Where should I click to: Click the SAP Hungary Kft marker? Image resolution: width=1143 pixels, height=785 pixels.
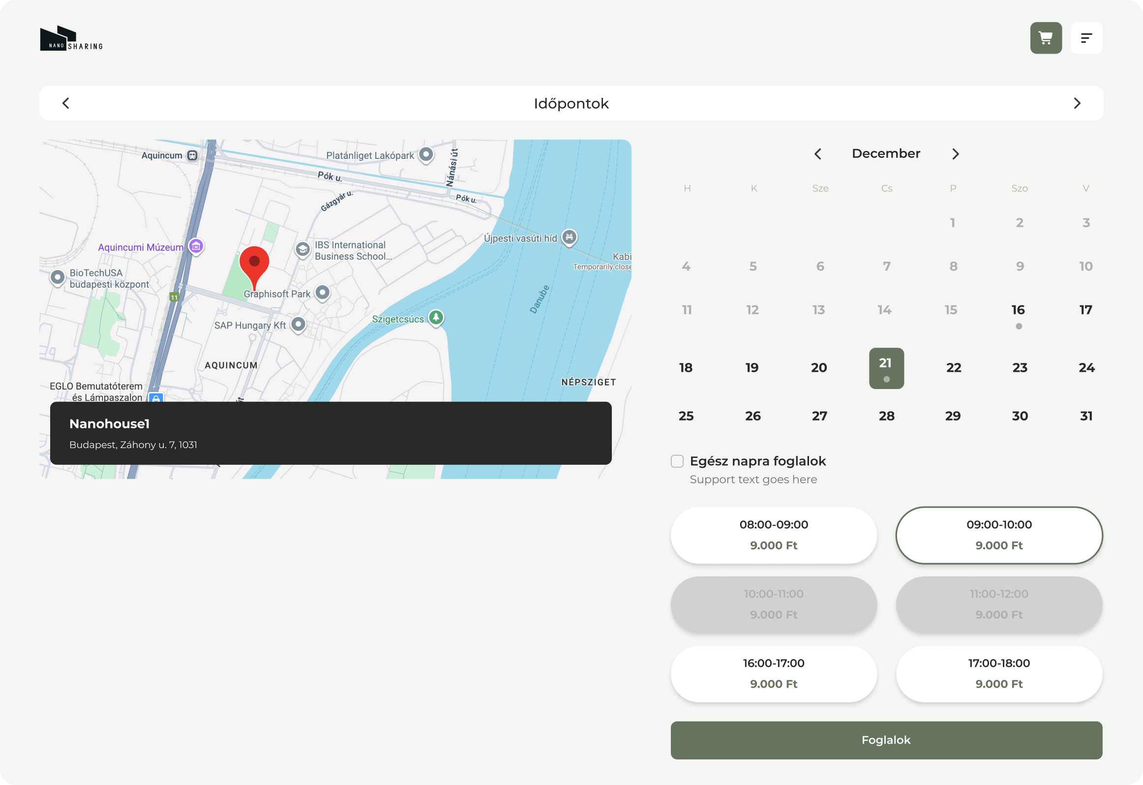298,325
